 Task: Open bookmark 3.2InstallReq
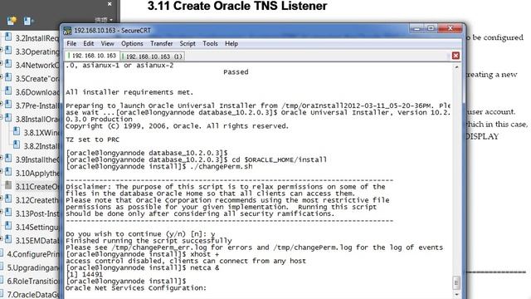tap(37, 38)
